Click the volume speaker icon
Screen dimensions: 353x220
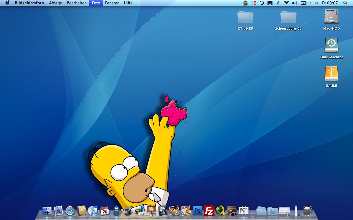(x=295, y=3)
